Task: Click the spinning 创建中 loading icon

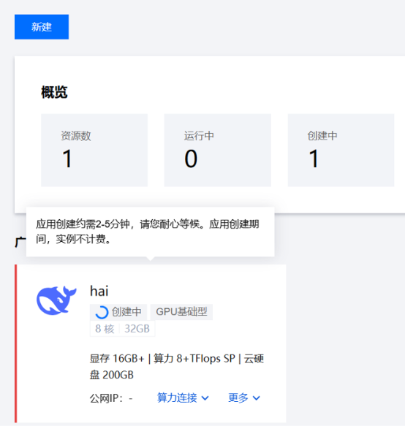Action: coord(102,312)
